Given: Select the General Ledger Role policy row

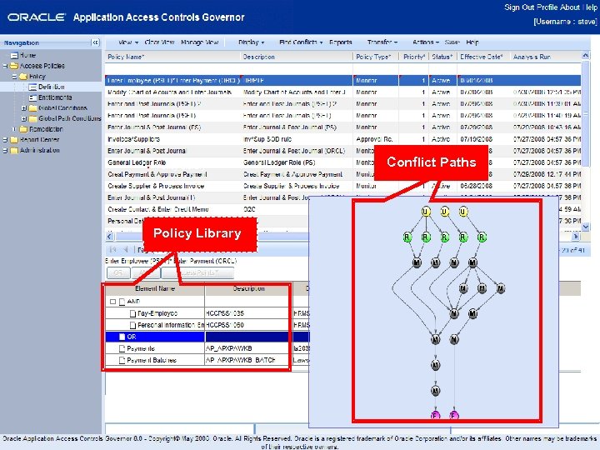Looking at the screenshot, I should coord(342,162).
